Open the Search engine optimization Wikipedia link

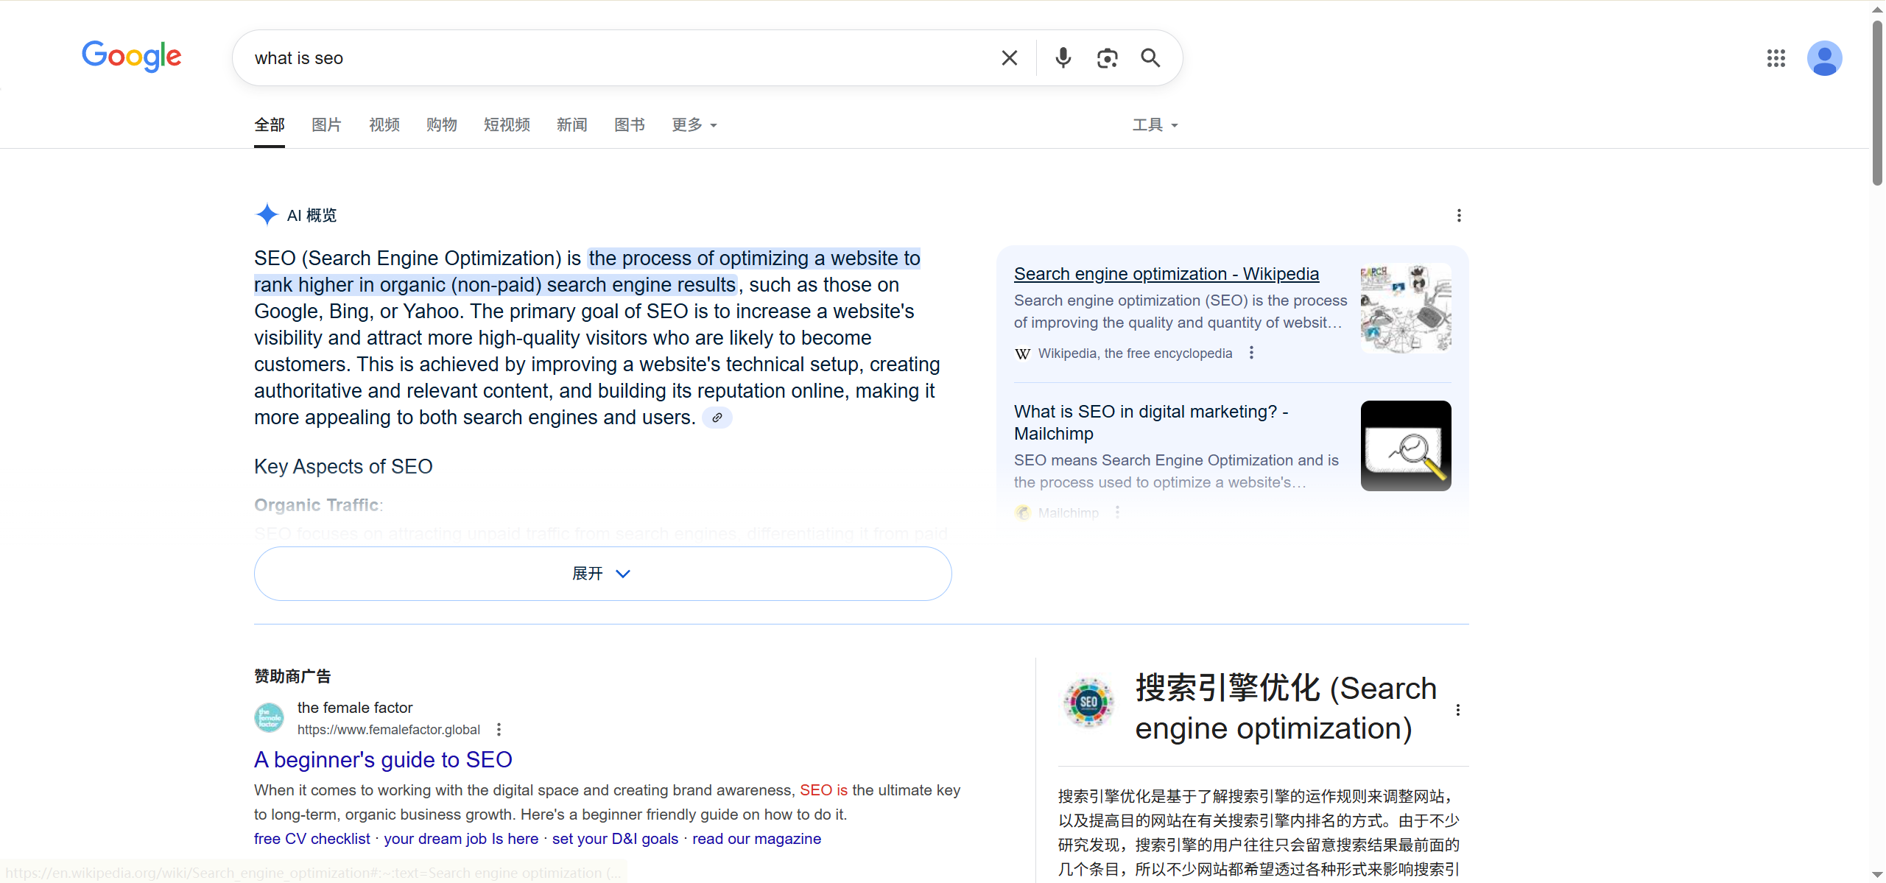(1166, 273)
